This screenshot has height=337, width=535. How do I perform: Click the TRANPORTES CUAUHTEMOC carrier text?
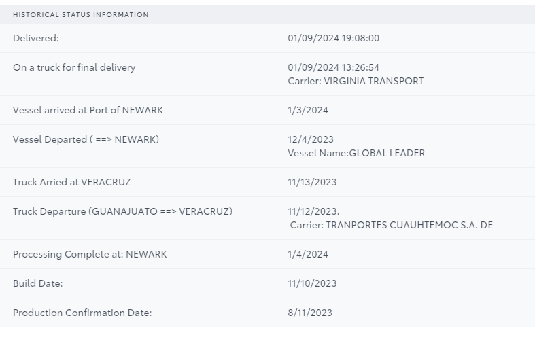(x=391, y=225)
